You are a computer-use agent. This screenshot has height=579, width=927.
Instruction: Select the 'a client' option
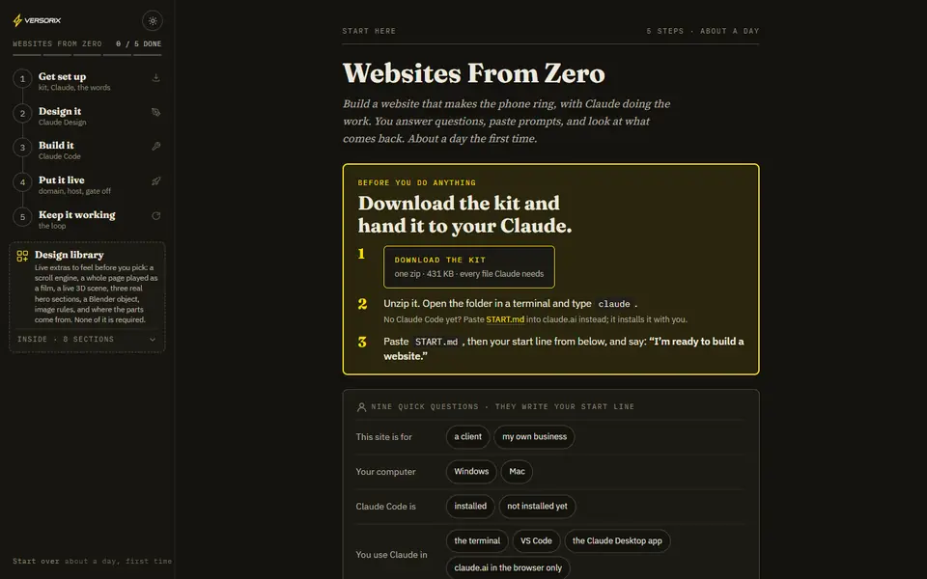coord(467,436)
